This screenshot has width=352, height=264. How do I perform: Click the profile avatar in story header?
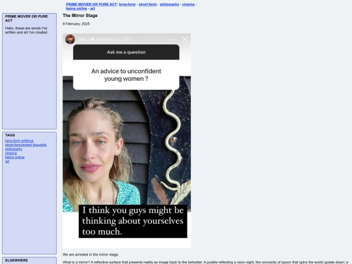click(x=70, y=39)
